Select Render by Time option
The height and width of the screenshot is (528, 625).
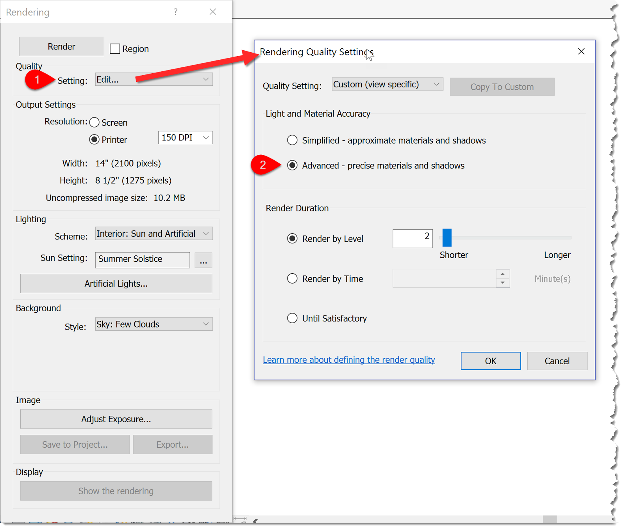point(292,278)
